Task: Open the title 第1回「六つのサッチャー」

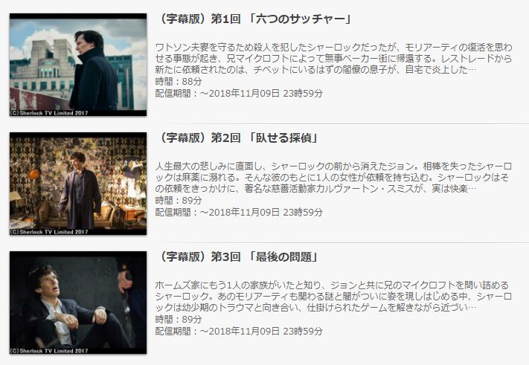Action: tap(254, 19)
